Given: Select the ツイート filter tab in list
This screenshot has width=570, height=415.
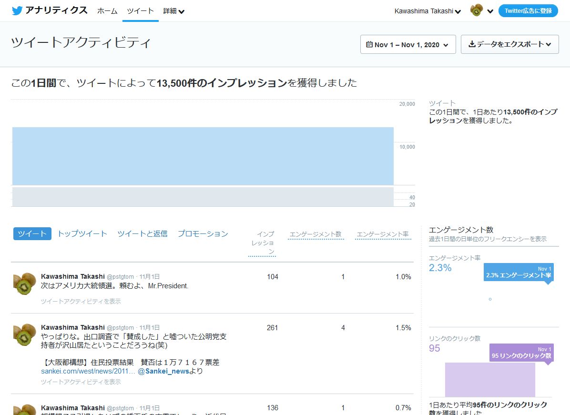Looking at the screenshot, I should 32,233.
